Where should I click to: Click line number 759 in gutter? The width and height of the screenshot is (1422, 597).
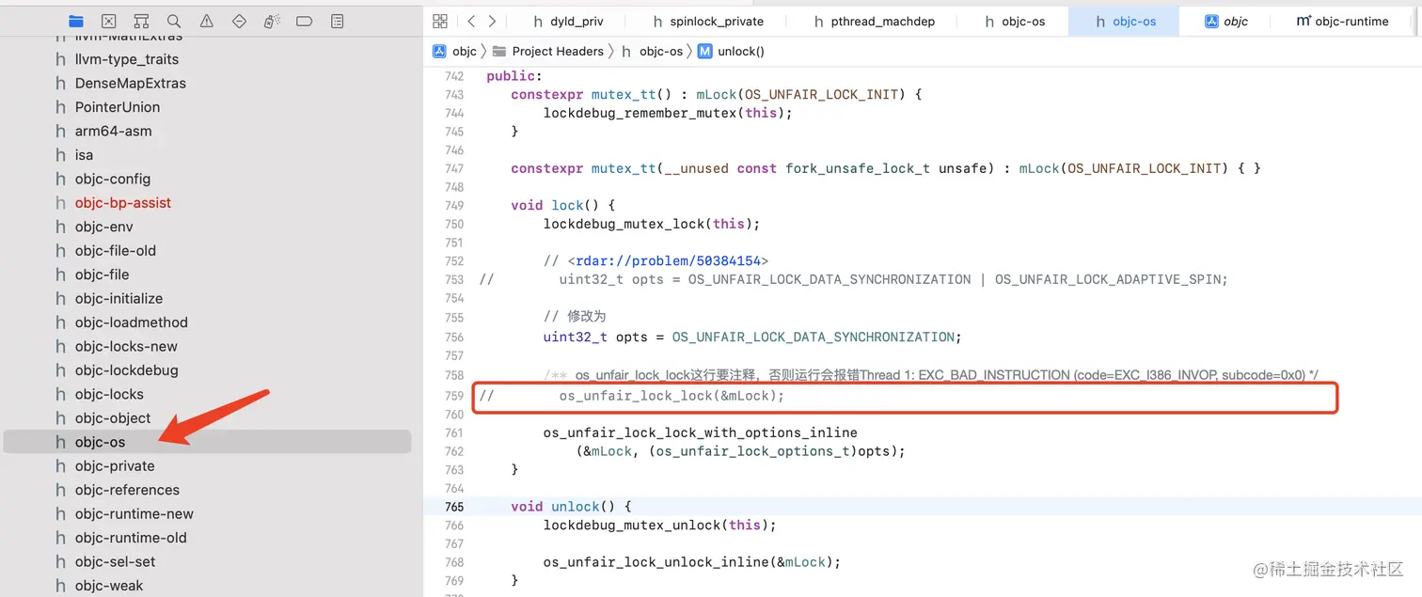[453, 396]
